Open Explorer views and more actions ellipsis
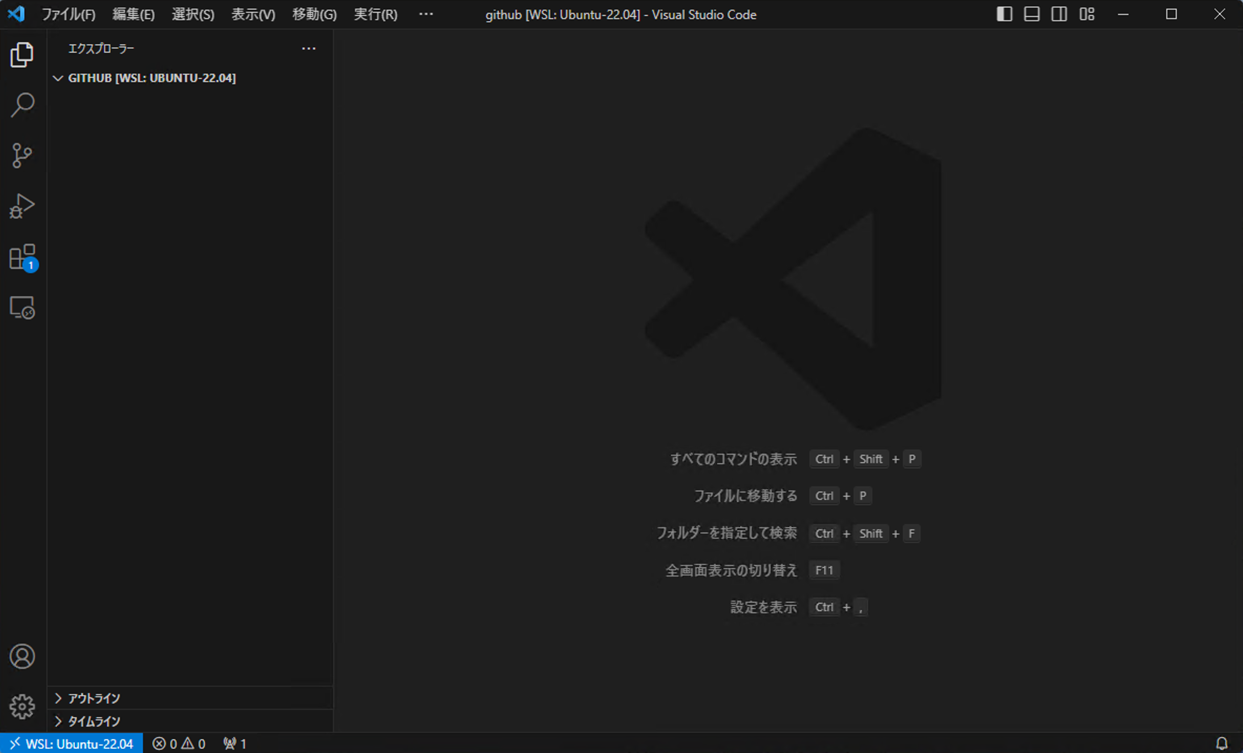This screenshot has width=1243, height=753. [309, 48]
